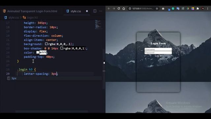211x119 pixels.
Task: Click the browser Forward arrow
Action: [x=114, y=9]
